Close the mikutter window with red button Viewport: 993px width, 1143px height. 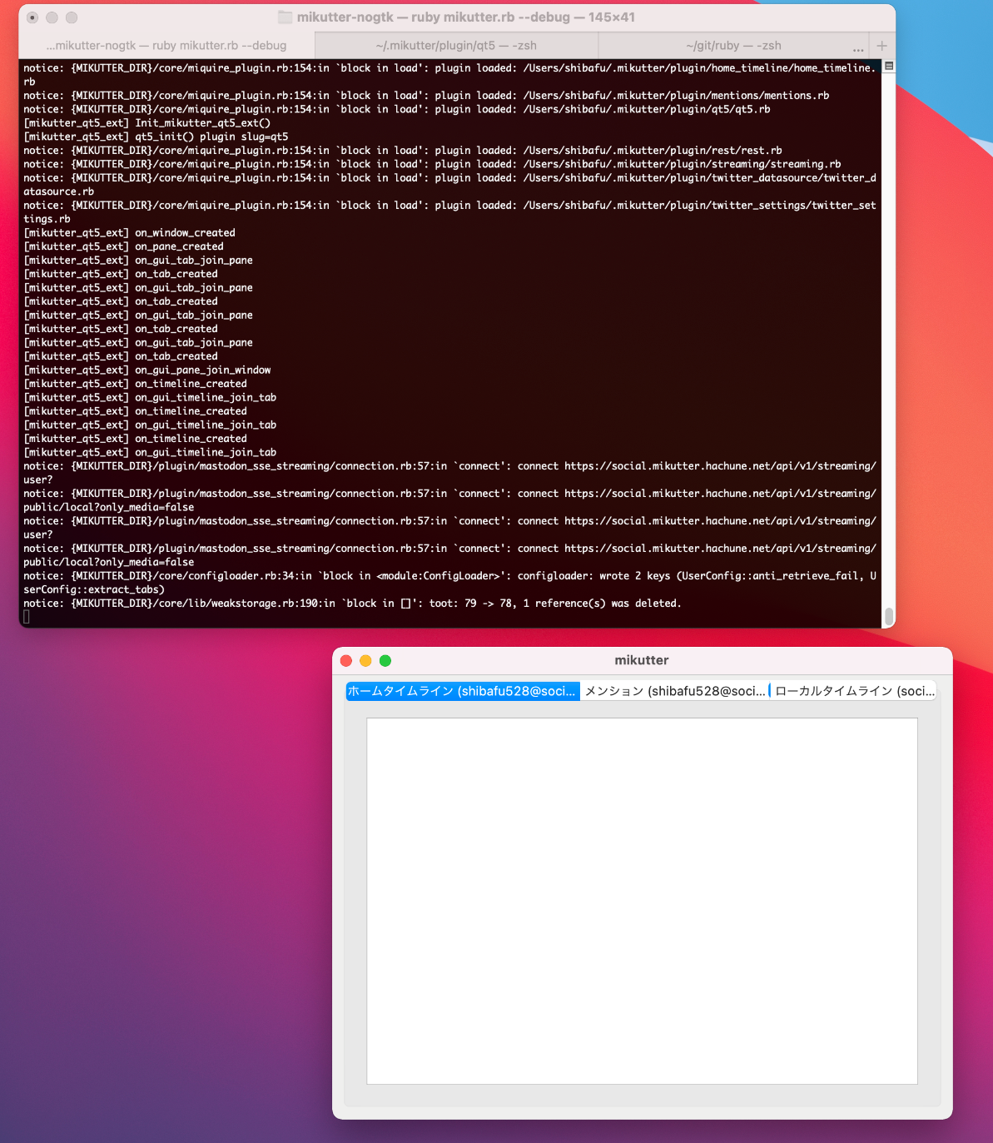[x=346, y=661]
